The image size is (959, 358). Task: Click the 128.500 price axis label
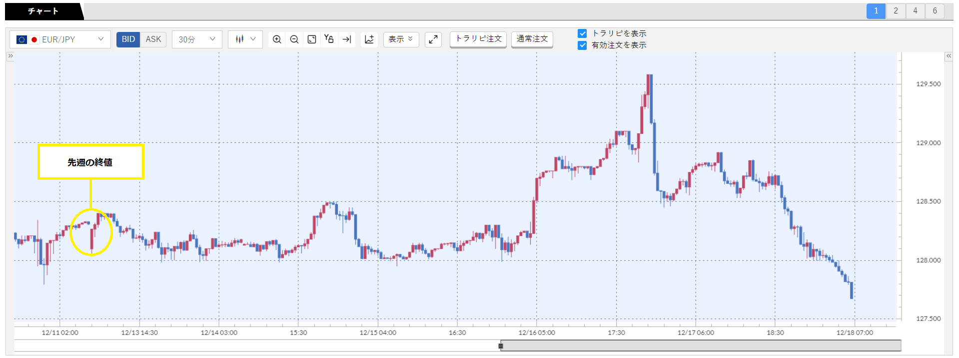[928, 201]
